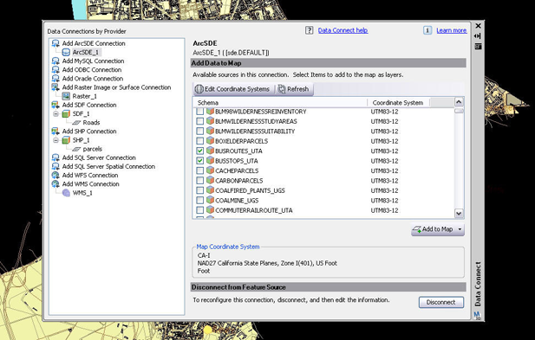Select Add WMS Connection entry
This screenshot has height=340, width=535.
tap(90, 184)
